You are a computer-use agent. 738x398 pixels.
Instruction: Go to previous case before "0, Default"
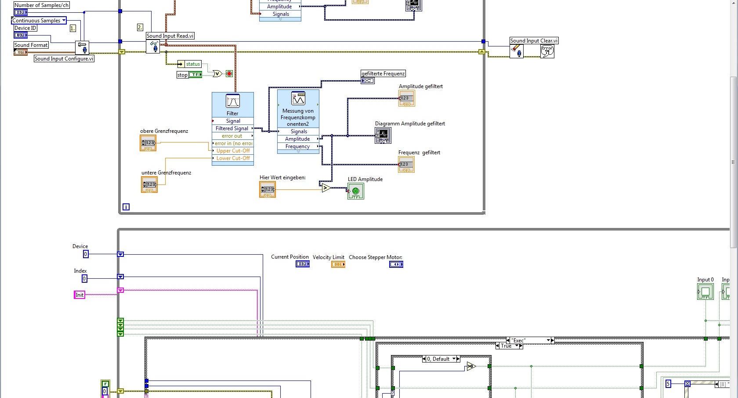[x=424, y=359]
